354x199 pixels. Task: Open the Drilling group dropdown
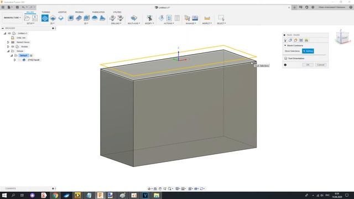116,23
